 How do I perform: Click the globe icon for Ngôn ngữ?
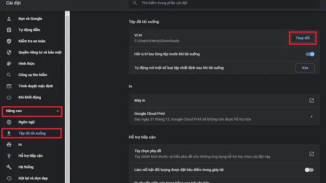9,122
